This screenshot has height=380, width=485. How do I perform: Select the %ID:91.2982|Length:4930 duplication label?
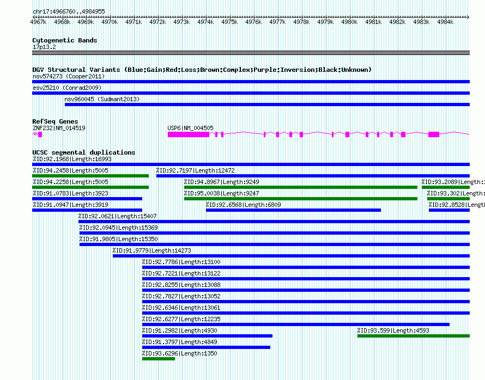click(x=180, y=330)
